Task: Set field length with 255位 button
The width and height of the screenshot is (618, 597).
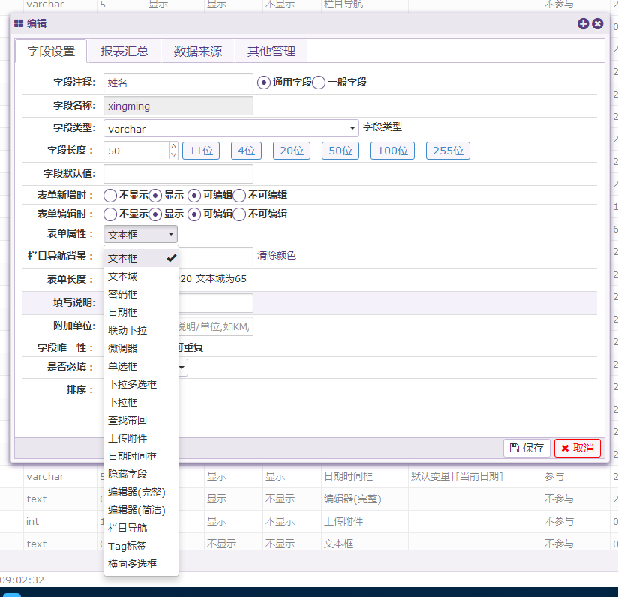Action: 448,151
